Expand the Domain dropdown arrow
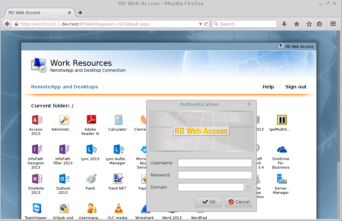Viewport: 342px width, 221px height. point(248,187)
